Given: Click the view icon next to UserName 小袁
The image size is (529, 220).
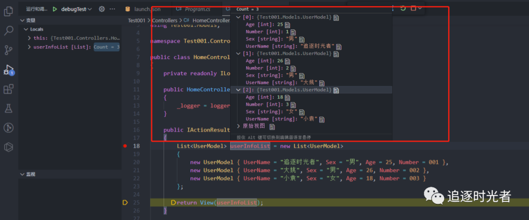Looking at the screenshot, I should 322,120.
